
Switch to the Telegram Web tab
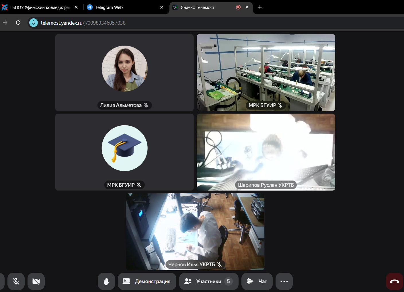point(125,7)
